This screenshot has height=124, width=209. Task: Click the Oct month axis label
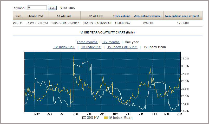[102, 114]
